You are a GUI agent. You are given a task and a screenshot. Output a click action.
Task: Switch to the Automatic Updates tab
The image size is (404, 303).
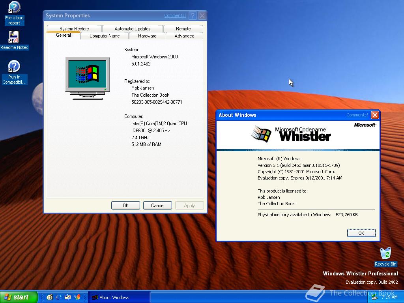click(x=133, y=28)
